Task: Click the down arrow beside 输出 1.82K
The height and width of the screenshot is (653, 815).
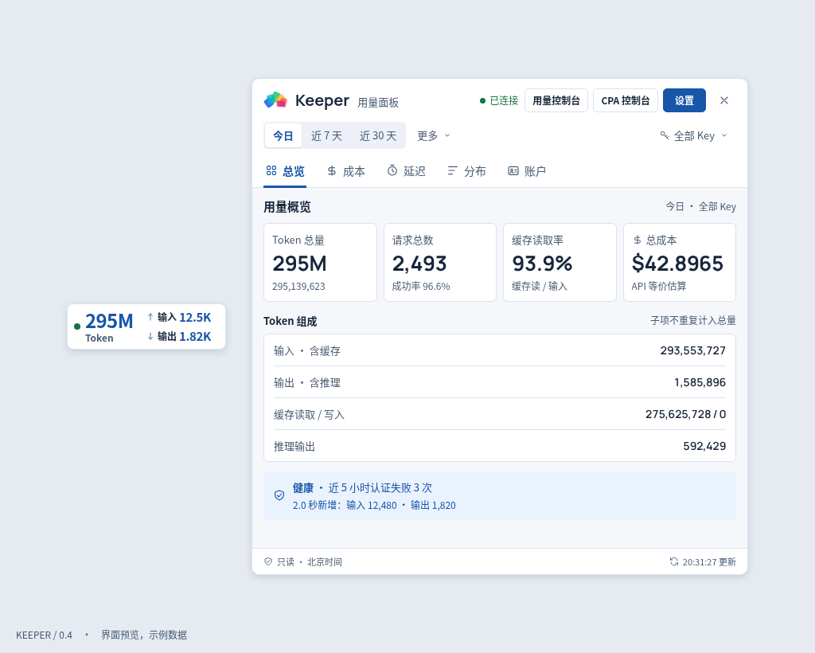Action: [150, 336]
